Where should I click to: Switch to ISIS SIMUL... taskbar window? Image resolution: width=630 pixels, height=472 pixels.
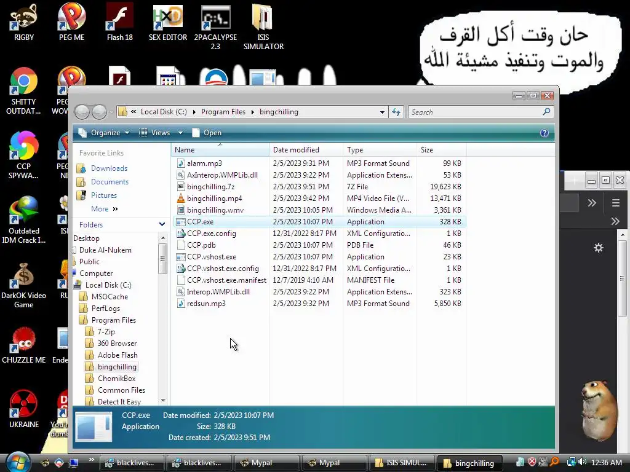[401, 463]
